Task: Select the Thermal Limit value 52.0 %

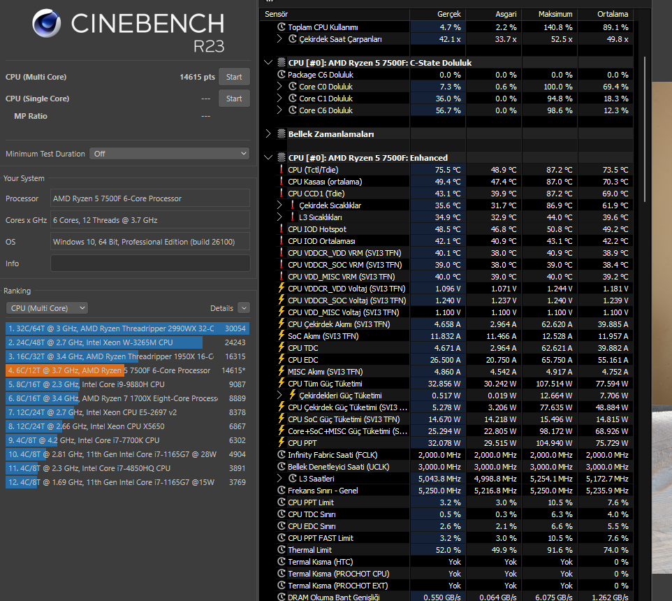Action: pos(448,549)
